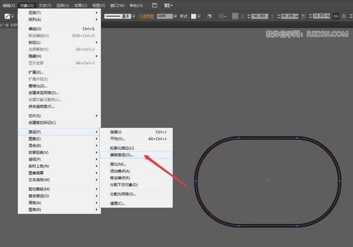Screen dimensions: 353x247
Task: Click the orange 不透明度 label
Action: point(146,16)
